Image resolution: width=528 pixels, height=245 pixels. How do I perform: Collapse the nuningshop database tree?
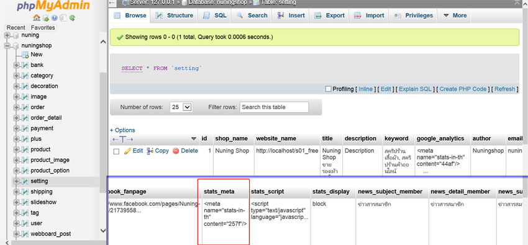[x=7, y=46]
